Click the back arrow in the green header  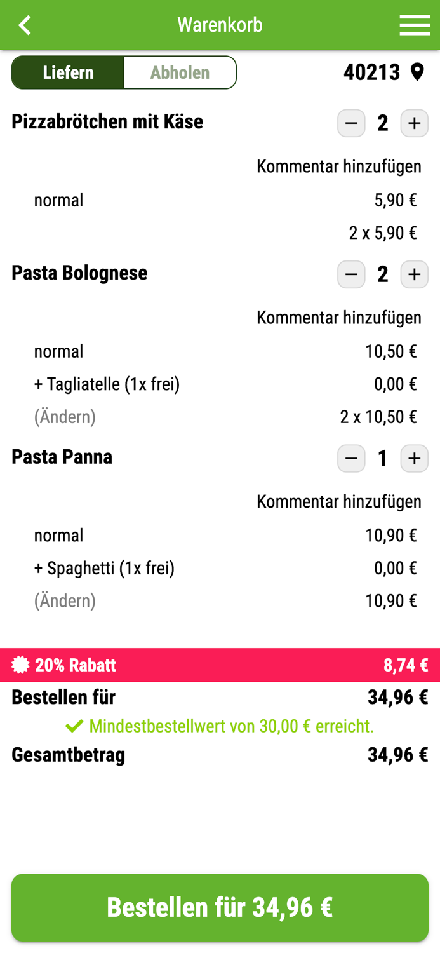pos(24,25)
